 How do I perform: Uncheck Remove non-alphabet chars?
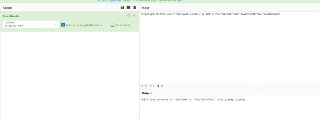[63, 25]
